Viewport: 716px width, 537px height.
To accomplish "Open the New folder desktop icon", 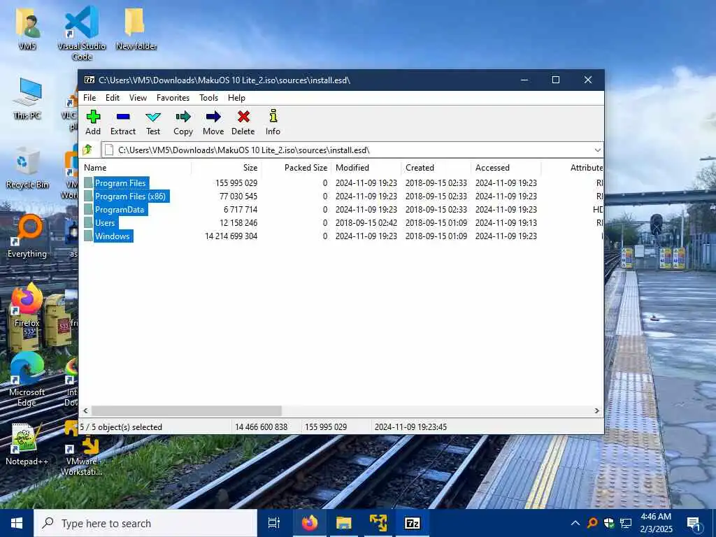I will (136, 28).
